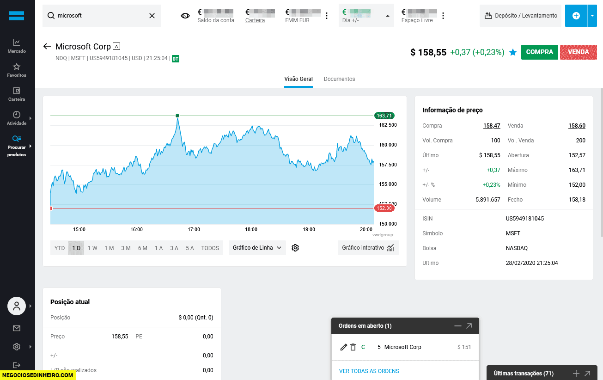Open the FMM EUR options menu
Image resolution: width=603 pixels, height=380 pixels.
click(327, 16)
